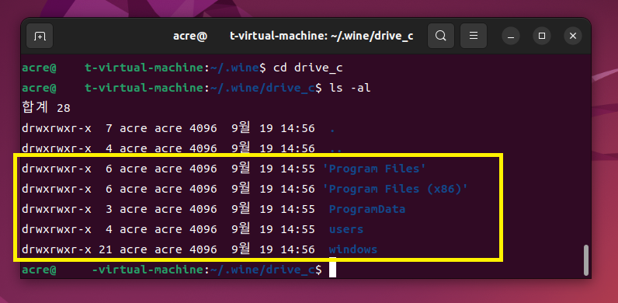Click the 'ls -al' command text
Screen dimensions: 618x303
tap(349, 88)
